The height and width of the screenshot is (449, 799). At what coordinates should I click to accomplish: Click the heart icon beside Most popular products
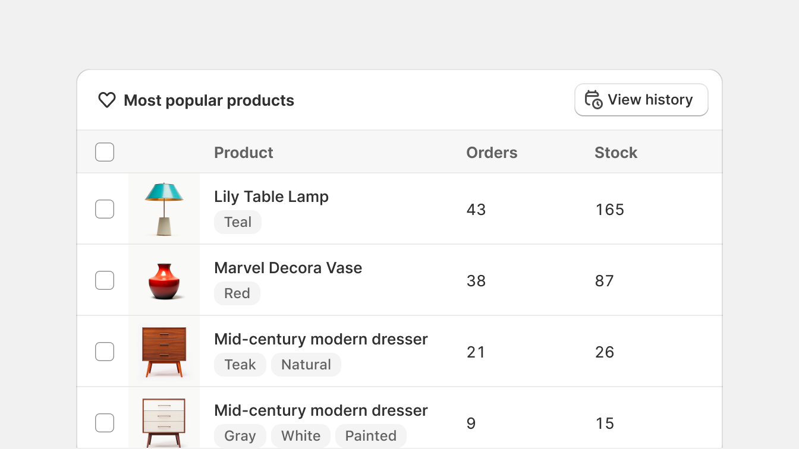[x=107, y=100]
